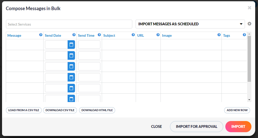Viewport: 258px width, 138px height.
Task: Click the scroll up arrow of table scrollbar
Action: 249,34
